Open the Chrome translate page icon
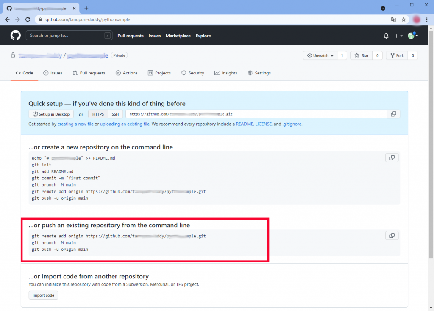434x311 pixels. click(393, 19)
